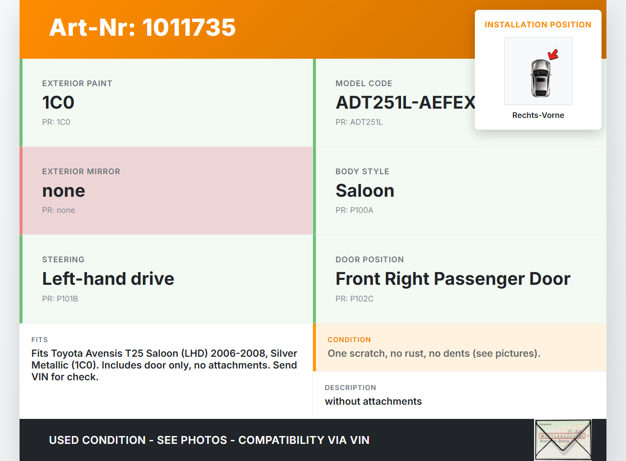Click the PR: P100A code label
Screen dimensions: 626x461
[355, 210]
